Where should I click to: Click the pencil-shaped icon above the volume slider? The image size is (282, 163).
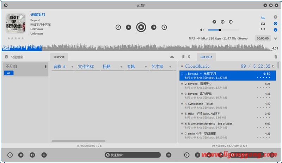[214, 22]
